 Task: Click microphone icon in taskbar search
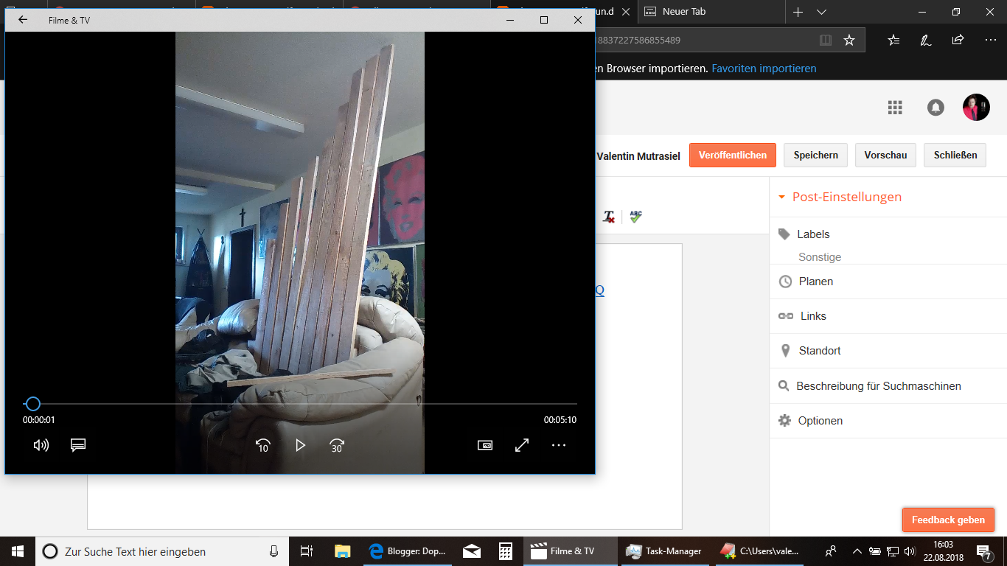[x=274, y=551]
